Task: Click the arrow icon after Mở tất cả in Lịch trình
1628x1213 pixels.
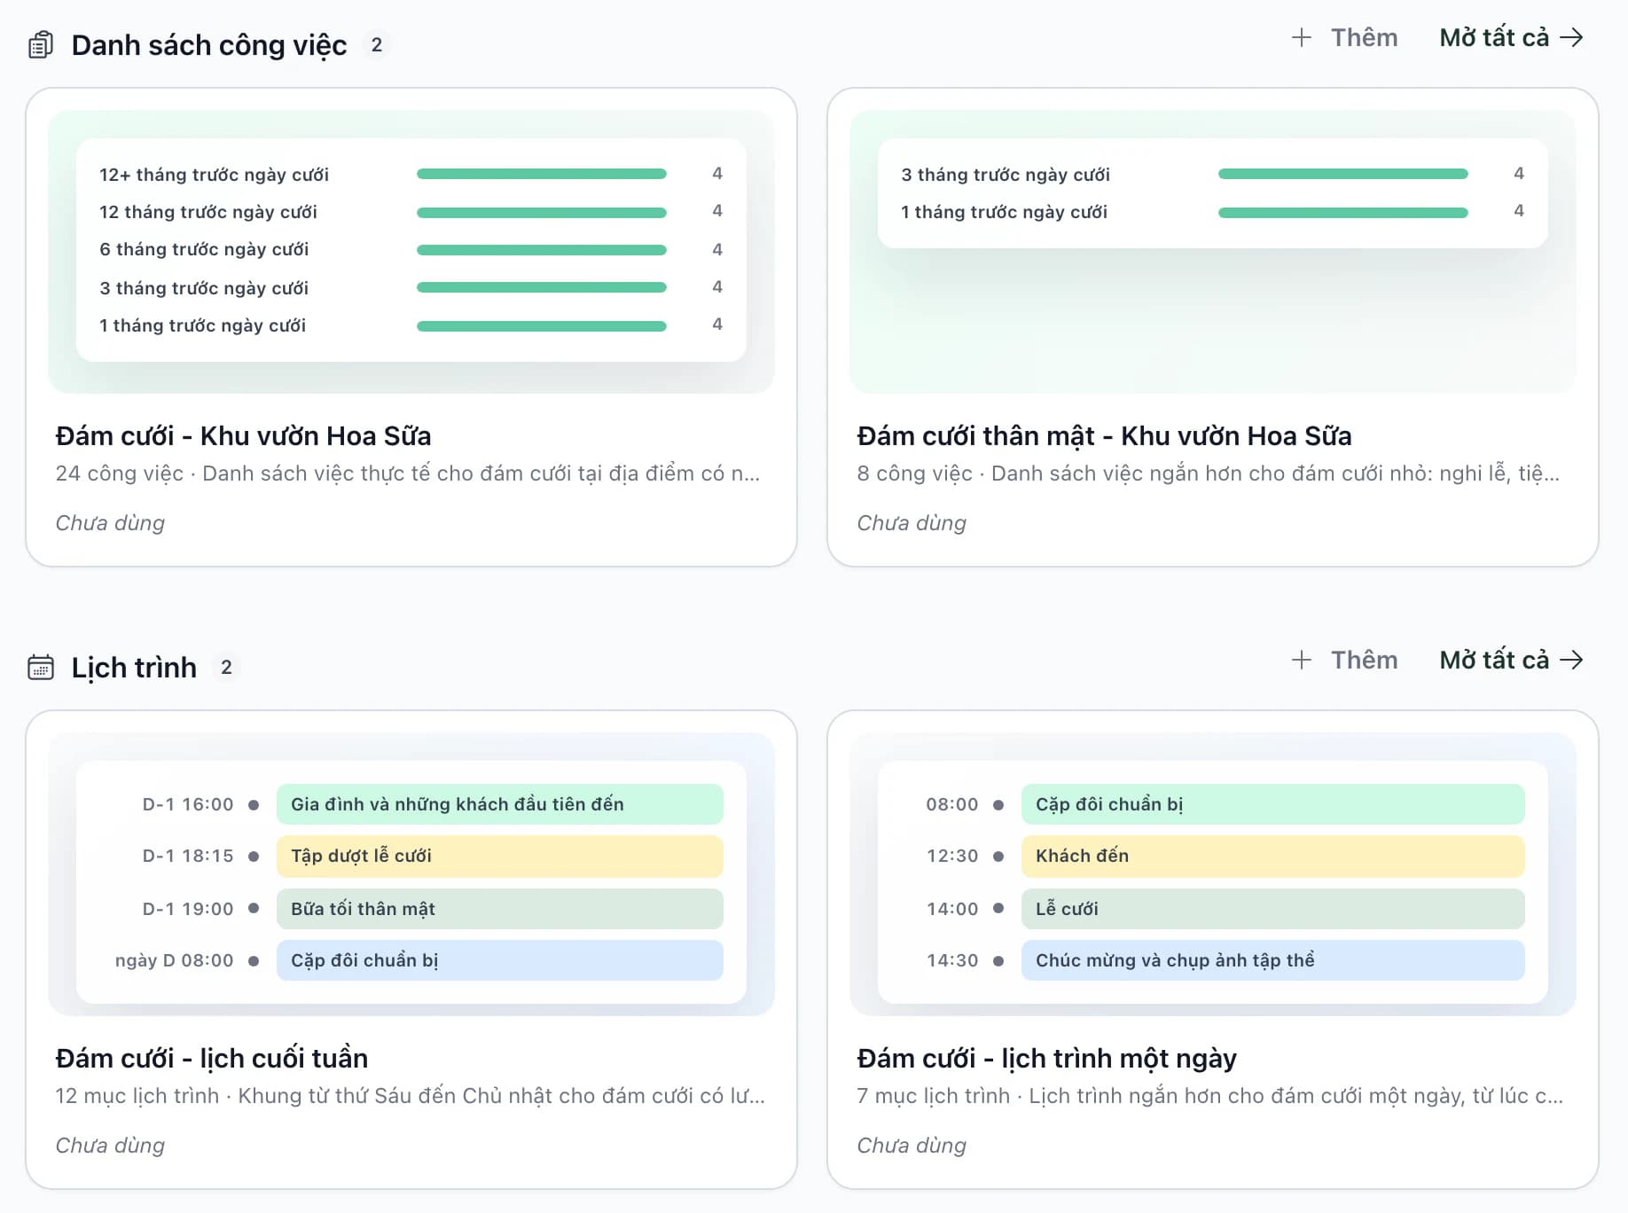Action: 1571,660
